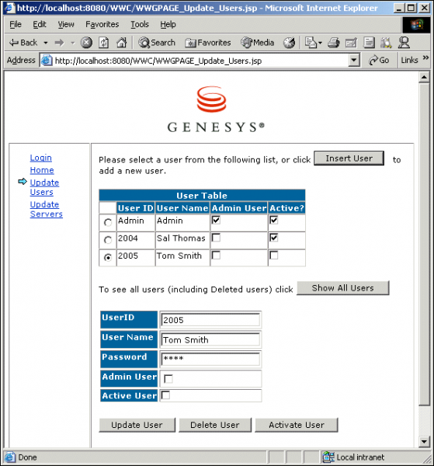Select the radio button for user 2004
Screen dimensions: 434x466
pos(108,240)
